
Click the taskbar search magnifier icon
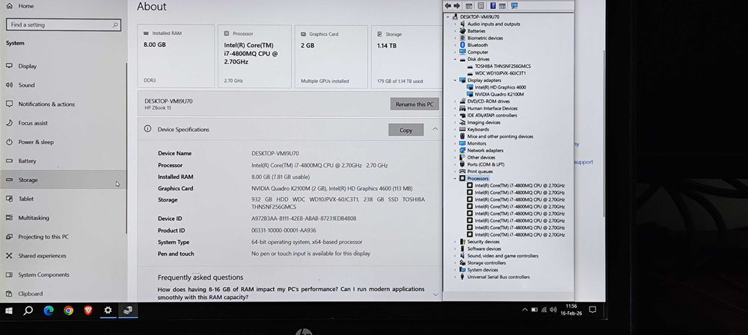click(x=28, y=310)
